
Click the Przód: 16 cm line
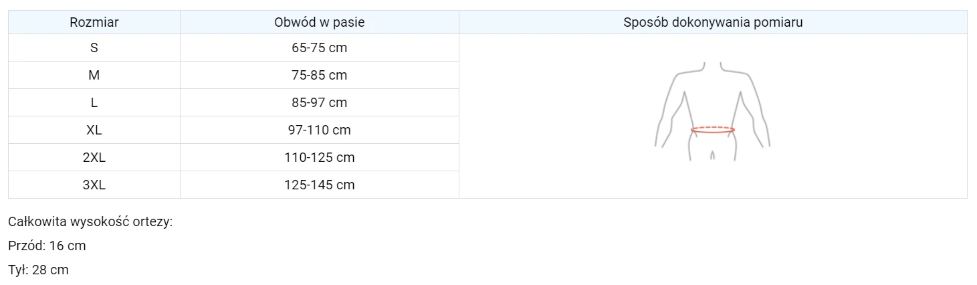[x=47, y=246]
